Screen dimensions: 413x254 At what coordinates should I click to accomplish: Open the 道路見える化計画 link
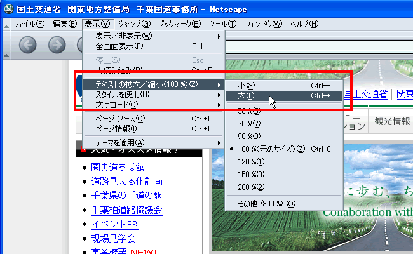pos(126,182)
